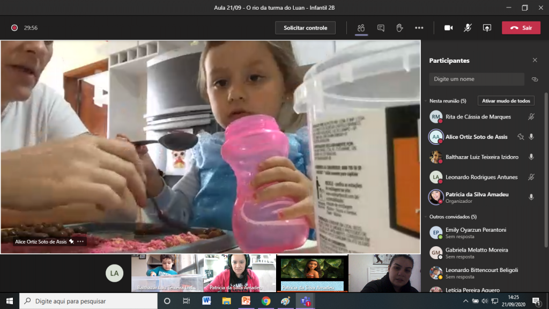Toggle the camera on or off

448,28
